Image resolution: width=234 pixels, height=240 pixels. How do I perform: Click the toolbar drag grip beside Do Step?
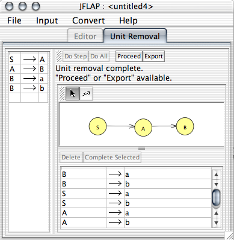(59, 57)
